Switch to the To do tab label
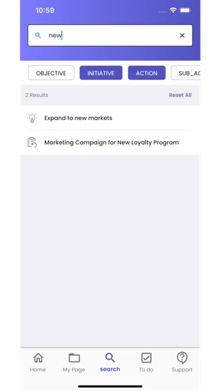The image size is (220, 391). tap(146, 370)
